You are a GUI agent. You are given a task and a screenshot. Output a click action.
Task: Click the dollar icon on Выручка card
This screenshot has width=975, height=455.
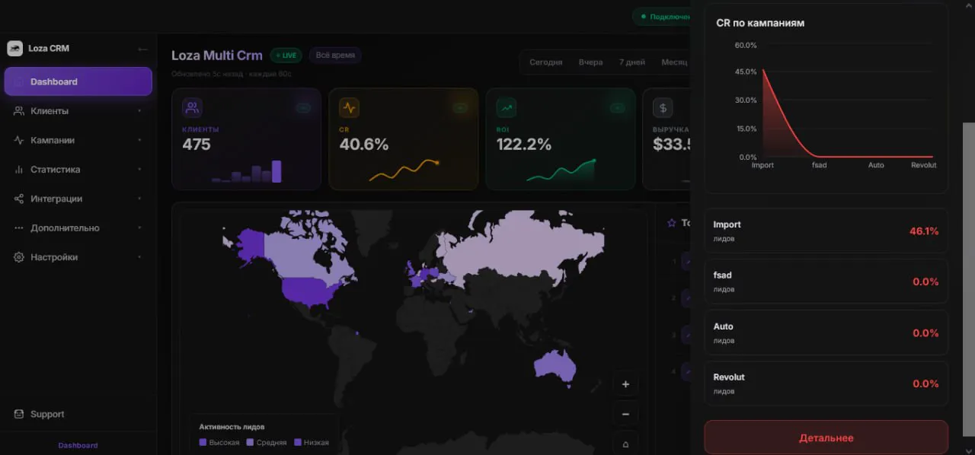[x=663, y=107]
